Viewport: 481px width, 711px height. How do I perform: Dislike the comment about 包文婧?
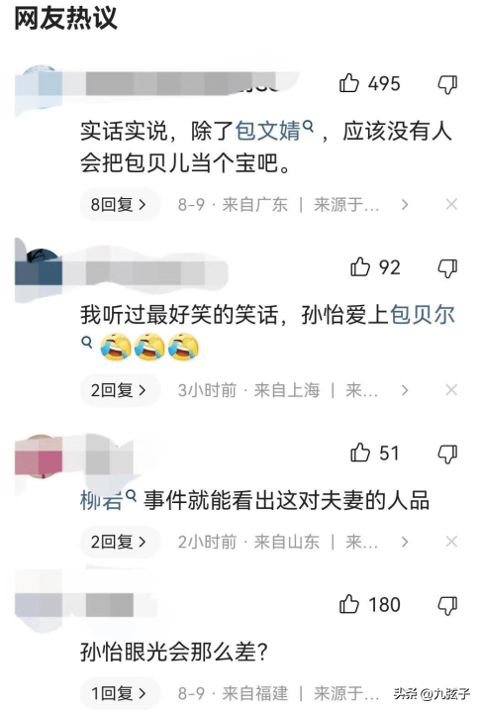coord(447,84)
